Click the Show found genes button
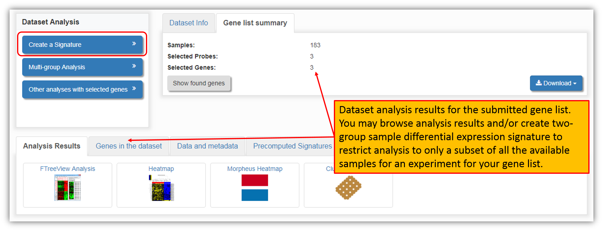The width and height of the screenshot is (603, 231). click(199, 83)
